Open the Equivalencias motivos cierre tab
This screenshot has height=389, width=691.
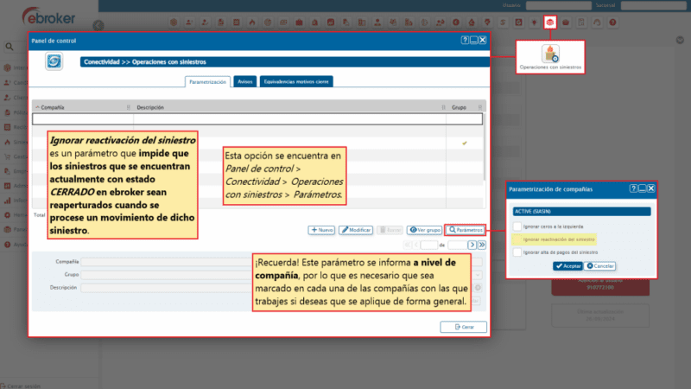point(296,81)
